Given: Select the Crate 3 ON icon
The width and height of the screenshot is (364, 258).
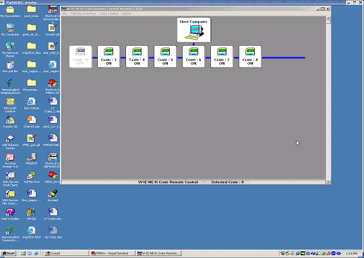Looking at the screenshot, I should tap(109, 57).
